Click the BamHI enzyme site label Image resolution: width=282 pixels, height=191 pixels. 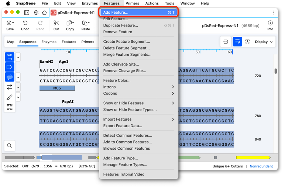click(46, 62)
